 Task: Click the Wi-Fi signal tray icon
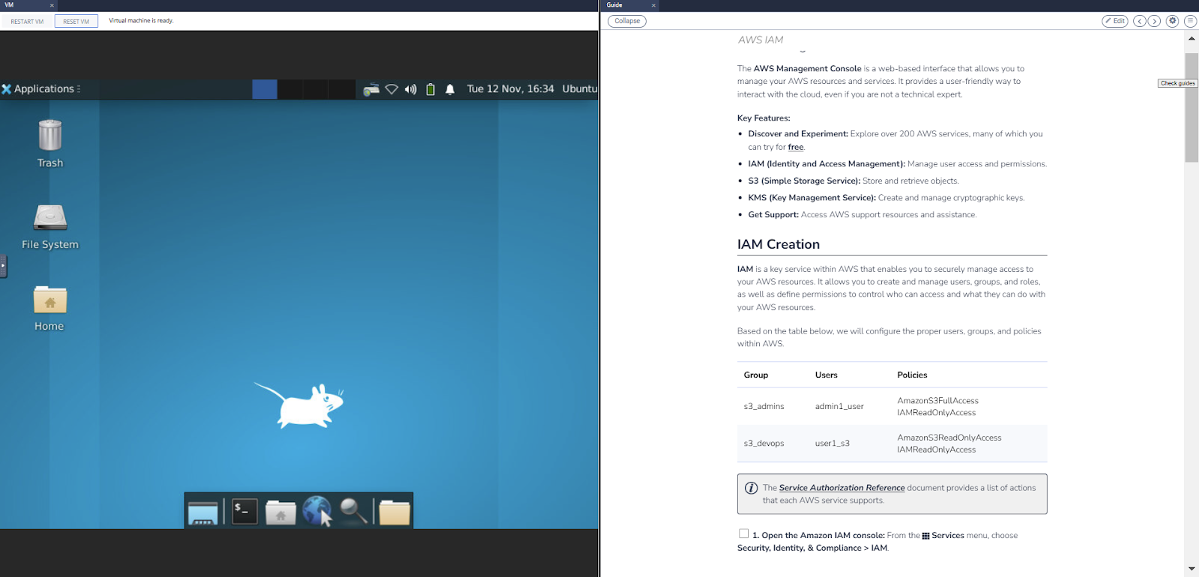tap(391, 89)
